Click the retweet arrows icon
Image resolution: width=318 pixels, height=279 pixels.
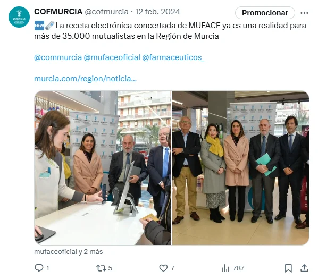point(101,268)
